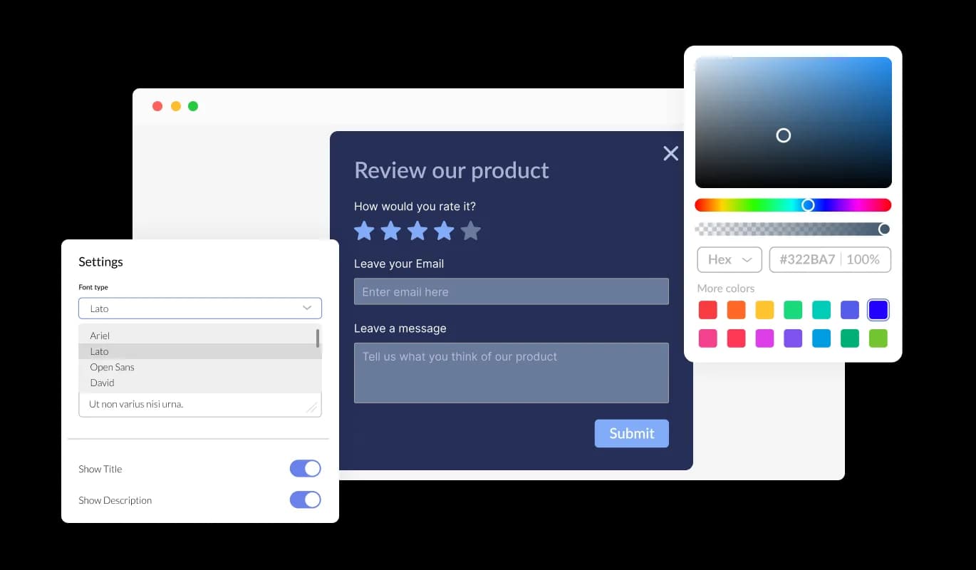Select David from the font list
The image size is (976, 570).
102,383
